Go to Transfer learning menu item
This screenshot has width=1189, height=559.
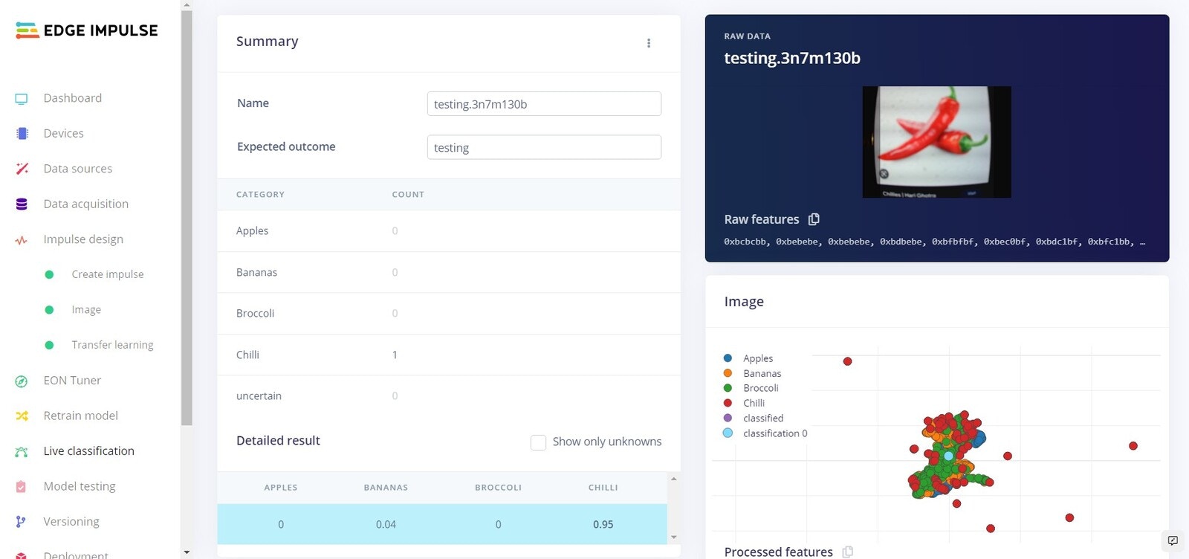(112, 345)
